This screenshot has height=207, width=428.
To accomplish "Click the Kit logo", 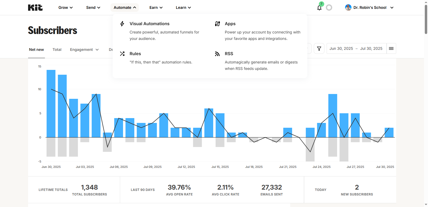I will pos(35,7).
